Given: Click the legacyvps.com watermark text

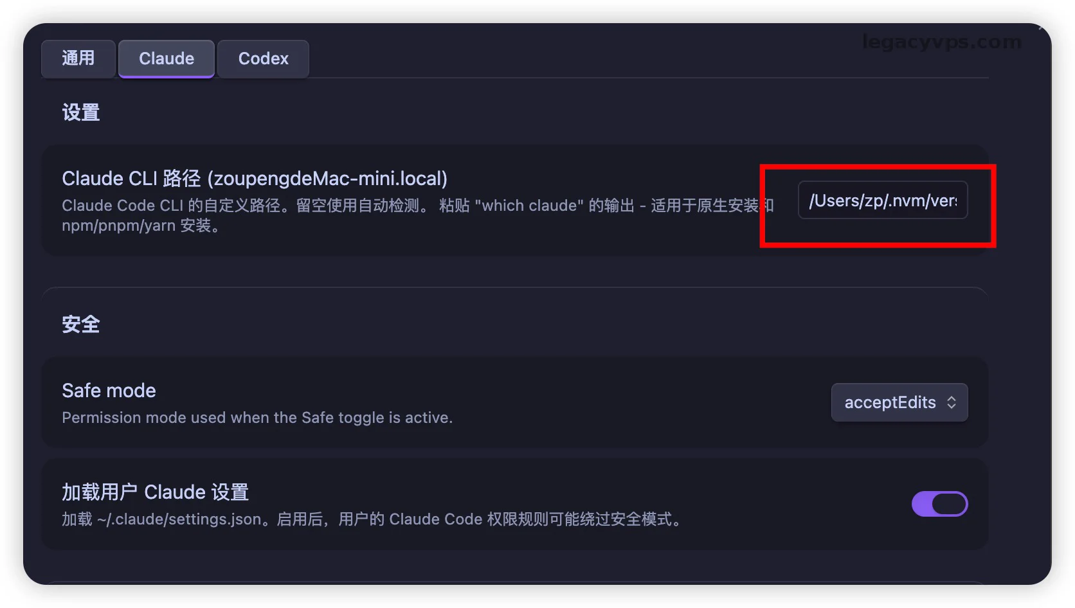Looking at the screenshot, I should pyautogui.click(x=941, y=42).
